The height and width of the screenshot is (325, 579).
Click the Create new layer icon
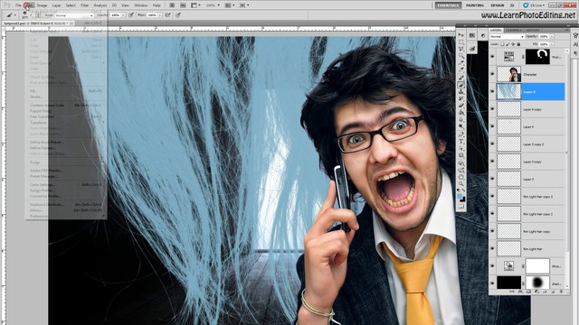coord(553,292)
